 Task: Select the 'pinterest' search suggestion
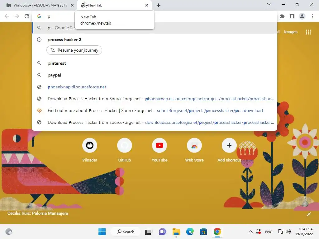[155, 63]
